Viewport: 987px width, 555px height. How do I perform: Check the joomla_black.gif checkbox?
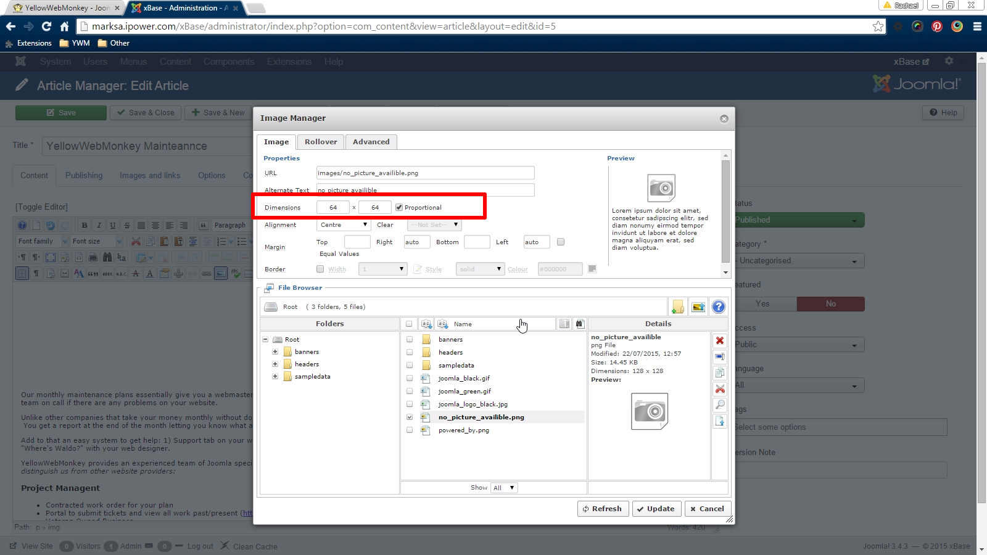410,378
